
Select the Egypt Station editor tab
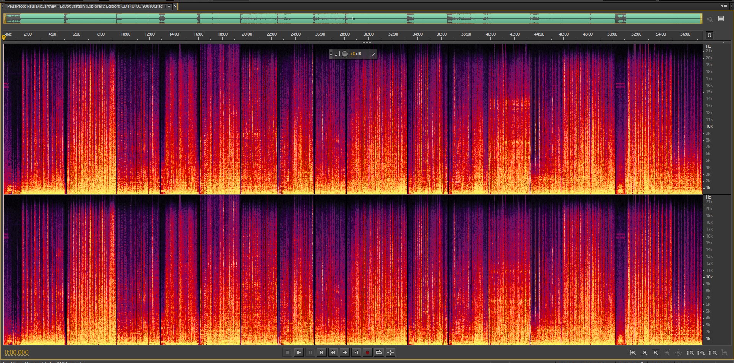85,7
